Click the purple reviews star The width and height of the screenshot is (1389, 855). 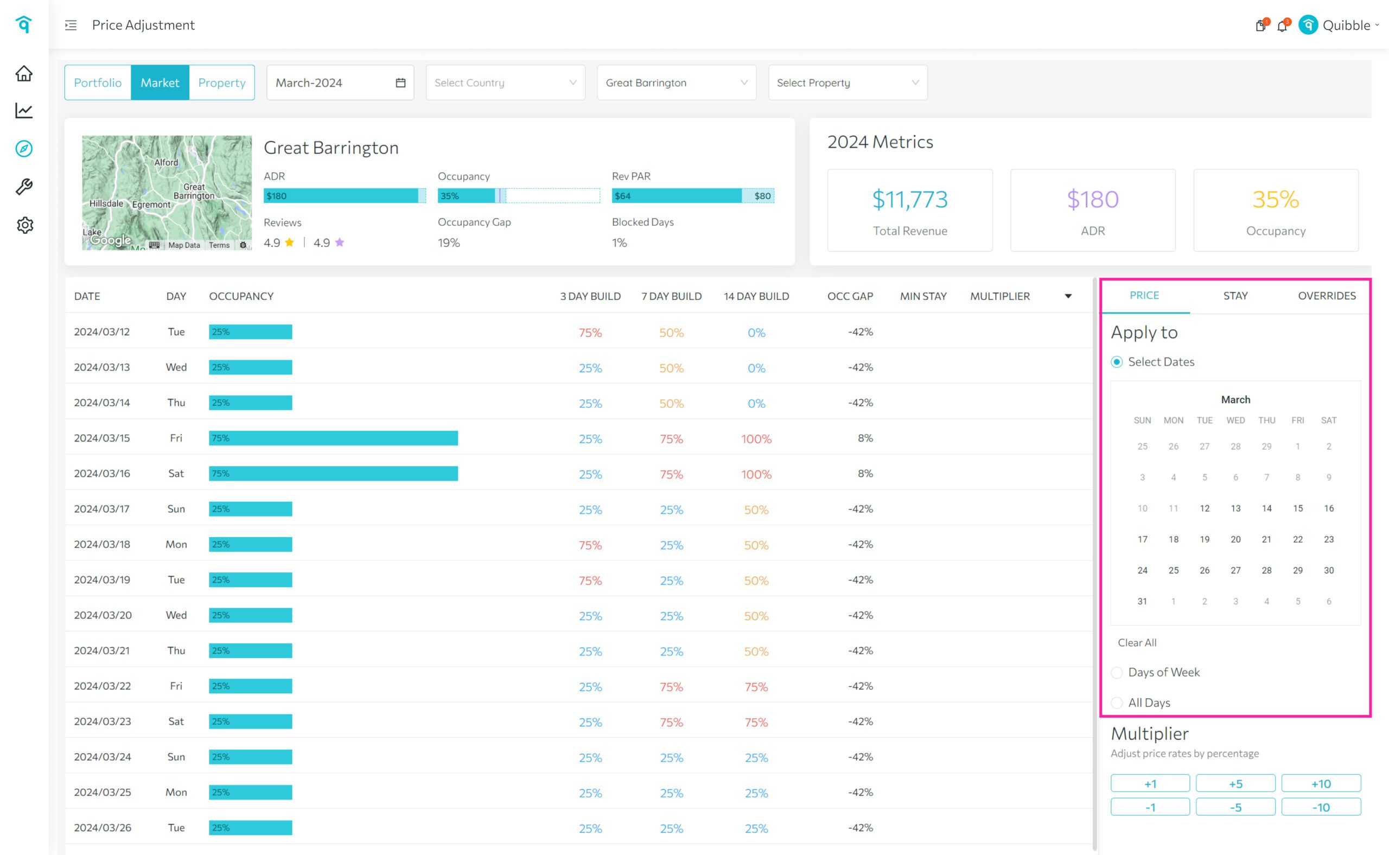(339, 243)
